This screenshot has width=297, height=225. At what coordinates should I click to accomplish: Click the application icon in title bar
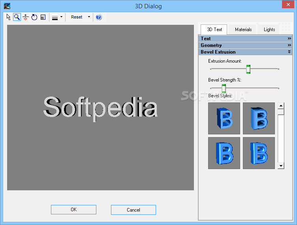click(x=7, y=6)
